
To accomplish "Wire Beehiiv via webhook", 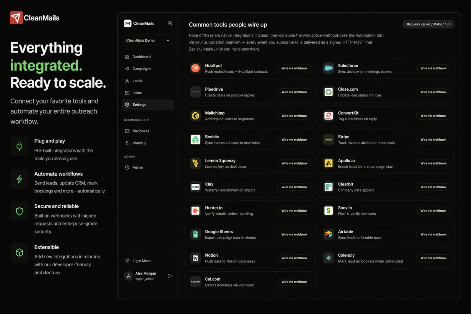I will click(294, 139).
